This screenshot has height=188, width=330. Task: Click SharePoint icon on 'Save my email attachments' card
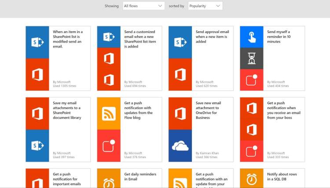tap(37, 146)
